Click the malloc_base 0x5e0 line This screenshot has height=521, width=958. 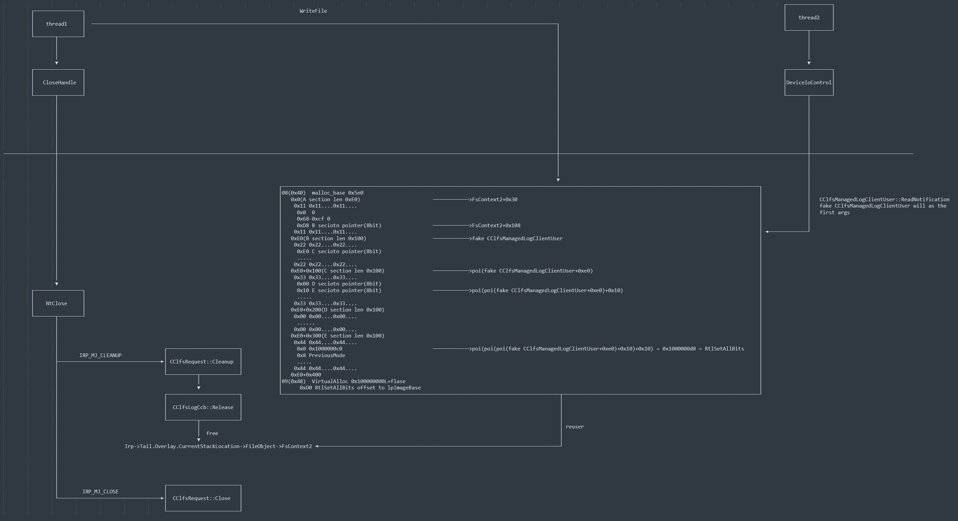[x=322, y=193]
